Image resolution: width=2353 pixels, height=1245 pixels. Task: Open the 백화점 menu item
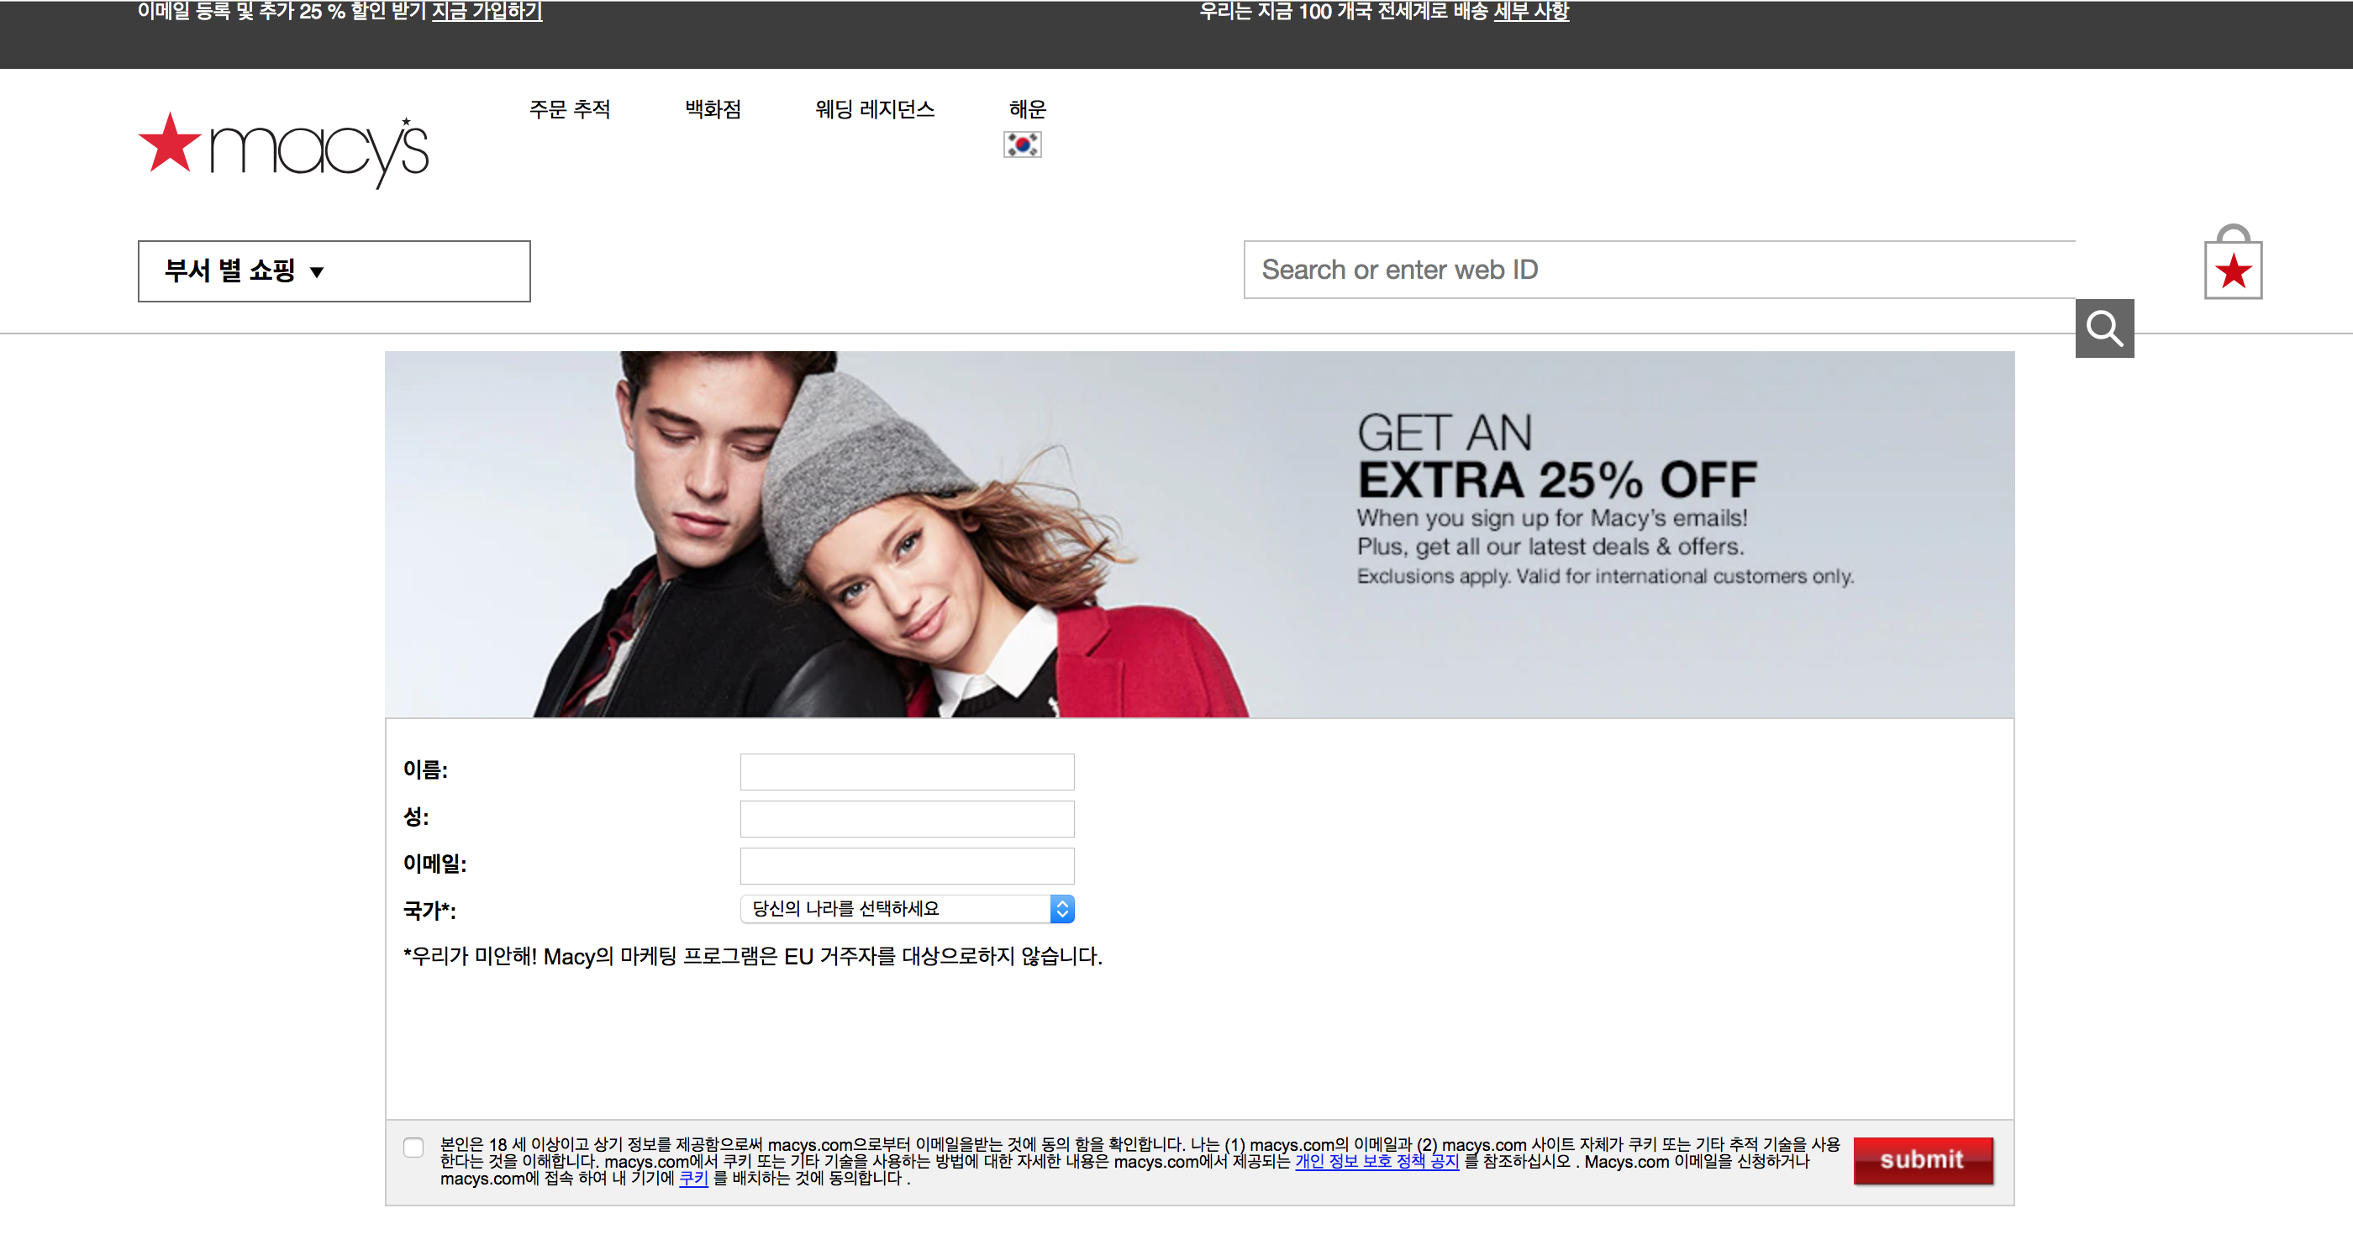[713, 109]
